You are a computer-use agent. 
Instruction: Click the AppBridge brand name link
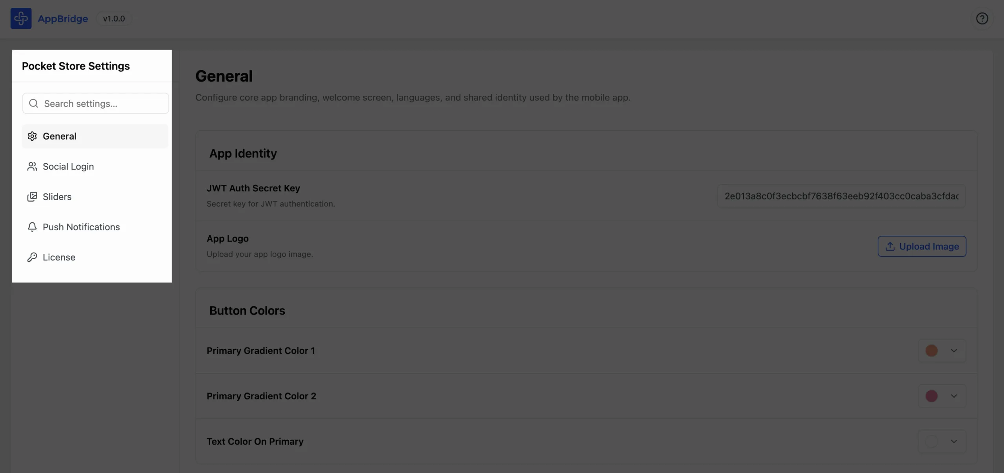click(x=63, y=18)
